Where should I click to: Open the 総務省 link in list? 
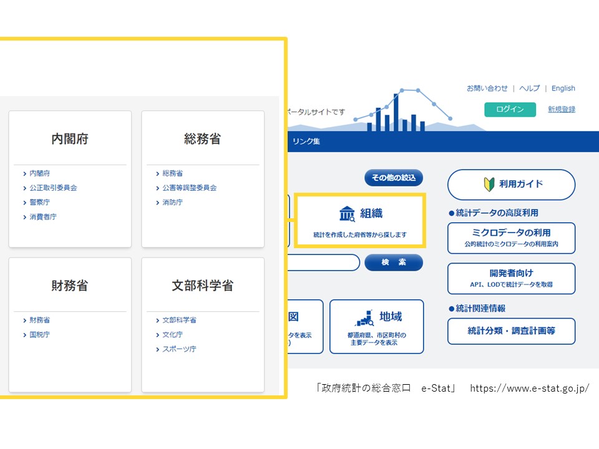(x=173, y=173)
